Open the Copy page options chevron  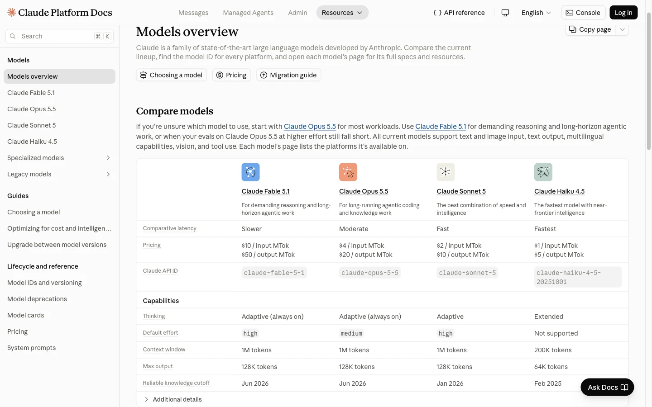coord(622,29)
